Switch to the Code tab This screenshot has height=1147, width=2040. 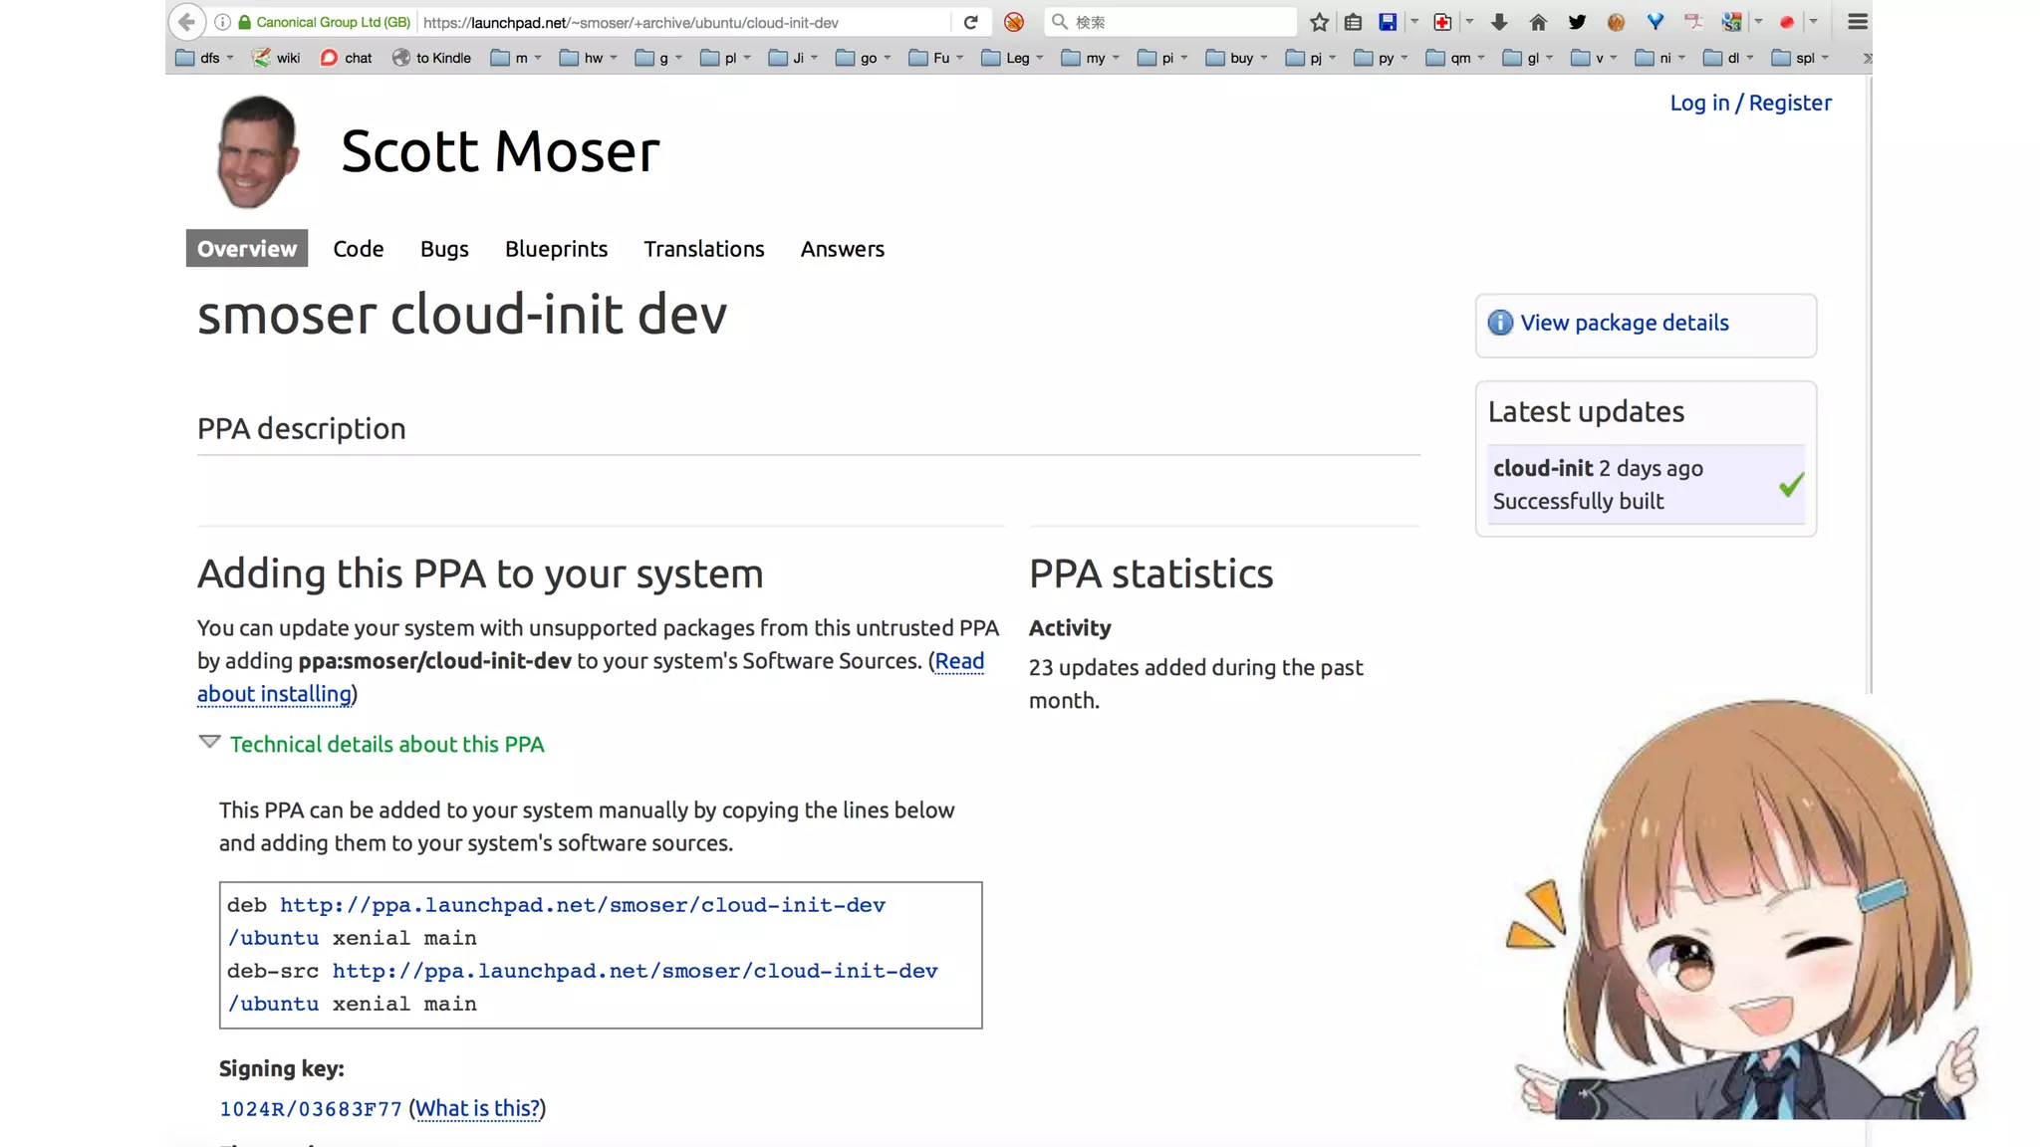pyautogui.click(x=358, y=249)
